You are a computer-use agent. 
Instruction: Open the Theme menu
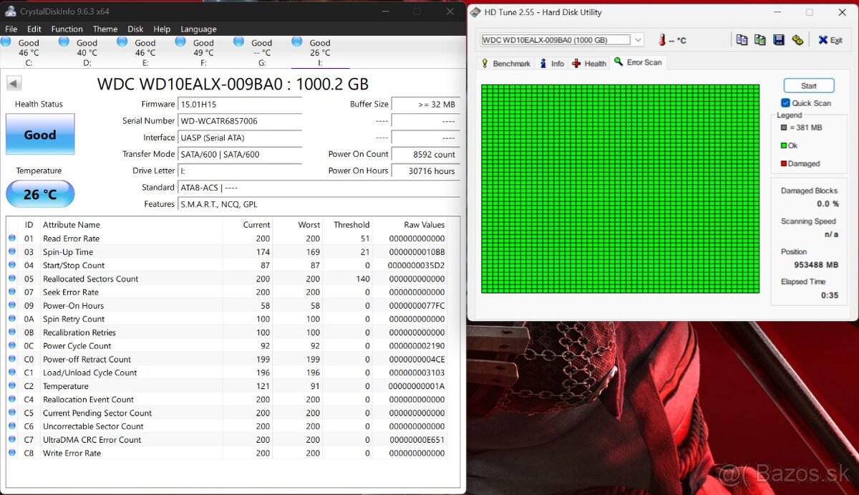(105, 29)
